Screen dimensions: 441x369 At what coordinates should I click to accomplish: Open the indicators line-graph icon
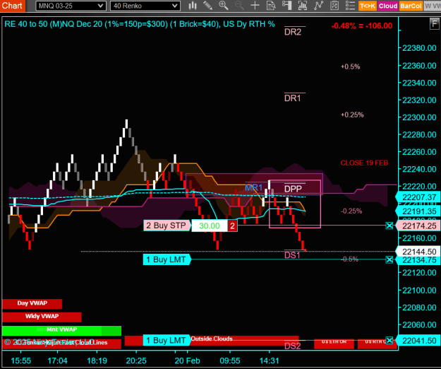click(x=319, y=6)
